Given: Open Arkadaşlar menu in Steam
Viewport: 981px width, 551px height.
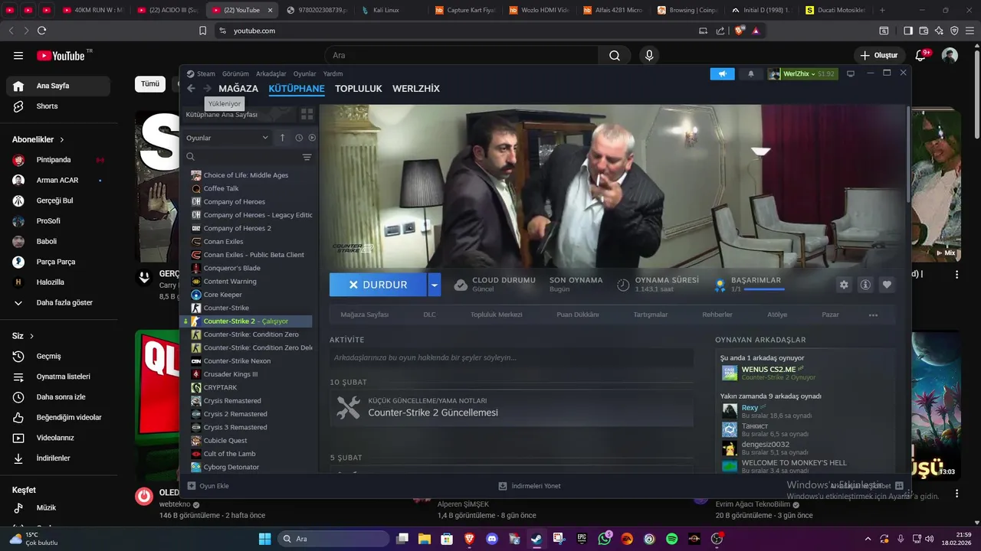Looking at the screenshot, I should coord(271,73).
